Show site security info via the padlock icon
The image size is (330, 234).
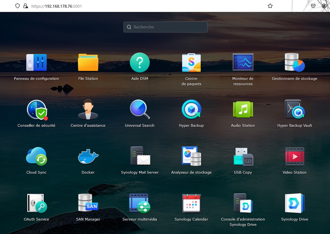25,6
